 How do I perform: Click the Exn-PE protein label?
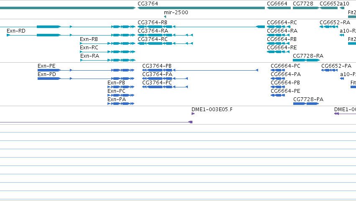(x=46, y=66)
